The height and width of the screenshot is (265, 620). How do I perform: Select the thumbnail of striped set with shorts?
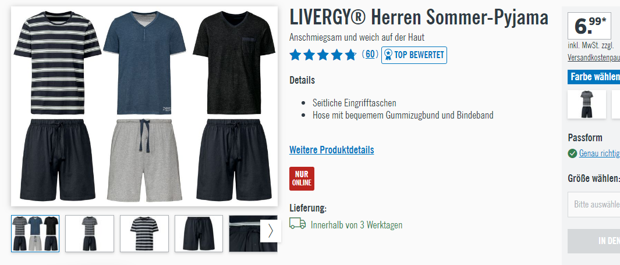tap(90, 234)
